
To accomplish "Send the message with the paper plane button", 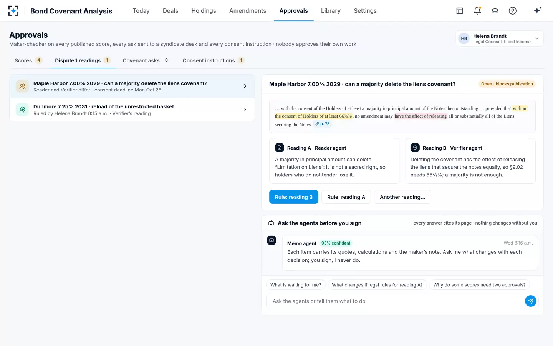I will (531, 301).
